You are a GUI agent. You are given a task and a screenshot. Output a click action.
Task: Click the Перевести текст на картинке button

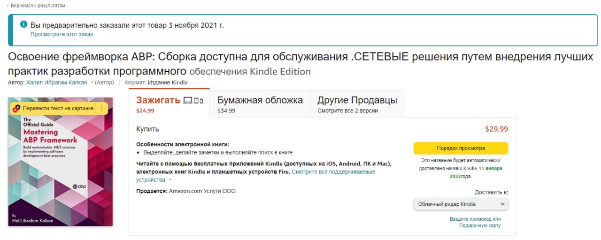(x=58, y=109)
